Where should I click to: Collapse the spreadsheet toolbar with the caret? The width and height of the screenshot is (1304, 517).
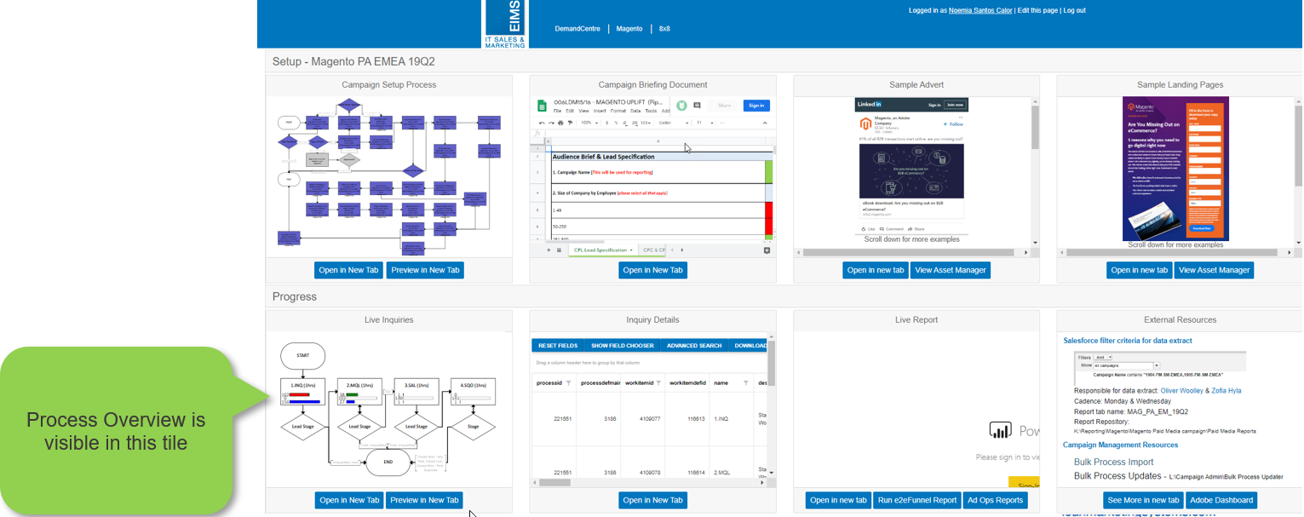(x=765, y=123)
